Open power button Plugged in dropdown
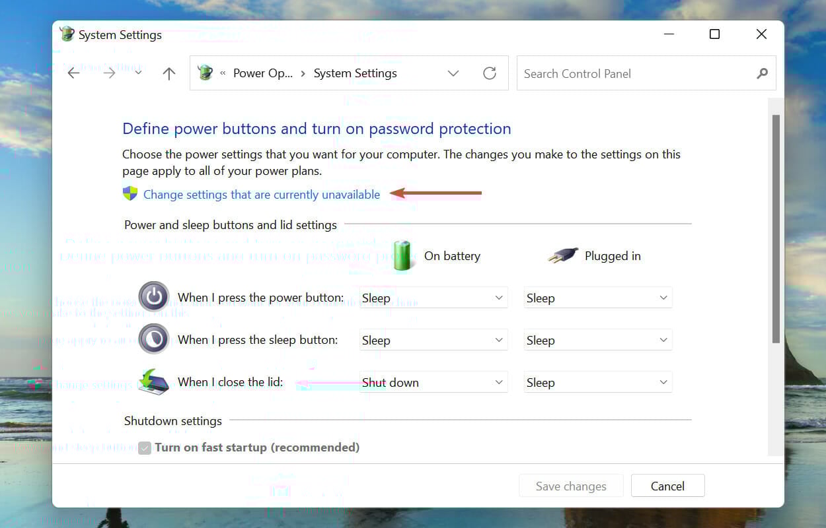Viewport: 826px width, 528px height. (x=598, y=298)
